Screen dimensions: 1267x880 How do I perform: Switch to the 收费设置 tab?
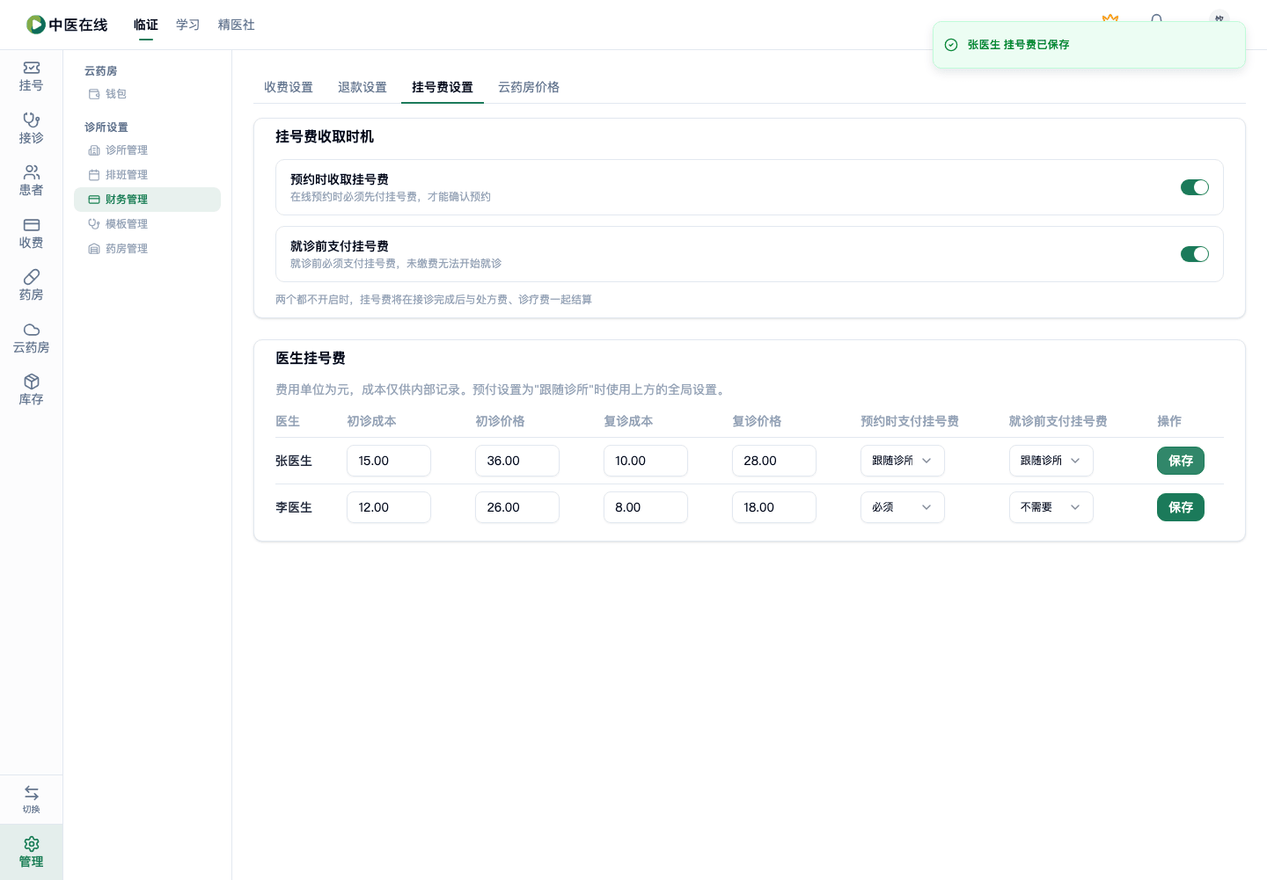[x=289, y=87]
